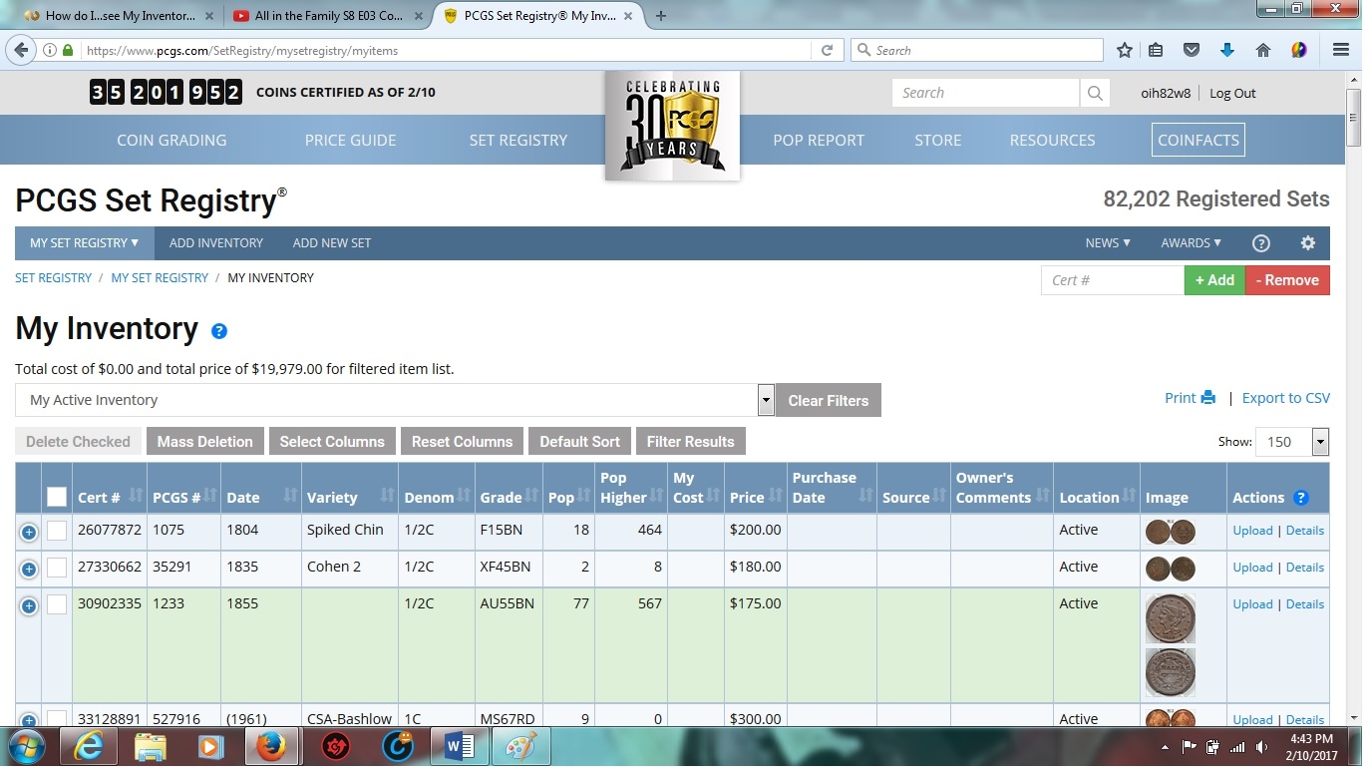Click the Clear Filters button
This screenshot has width=1370, height=772.
pos(829,400)
